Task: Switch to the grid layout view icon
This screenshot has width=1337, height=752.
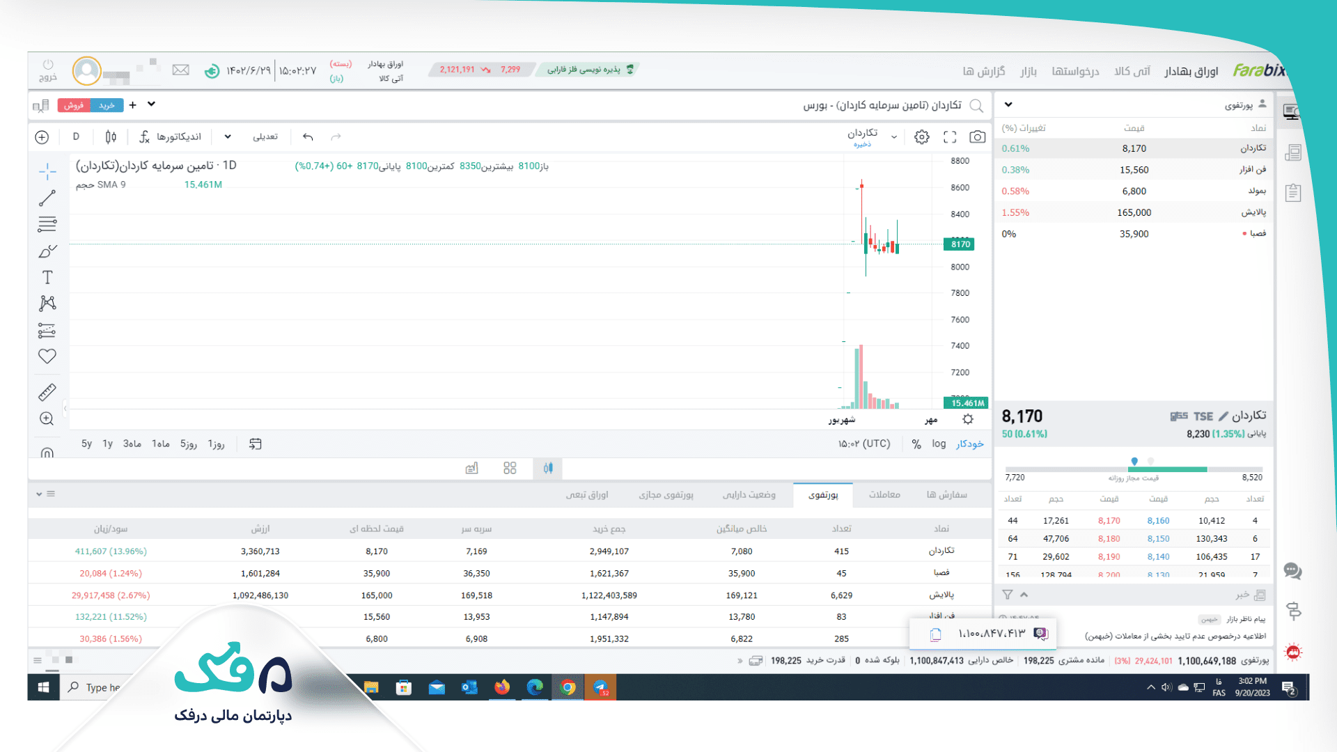Action: [510, 468]
